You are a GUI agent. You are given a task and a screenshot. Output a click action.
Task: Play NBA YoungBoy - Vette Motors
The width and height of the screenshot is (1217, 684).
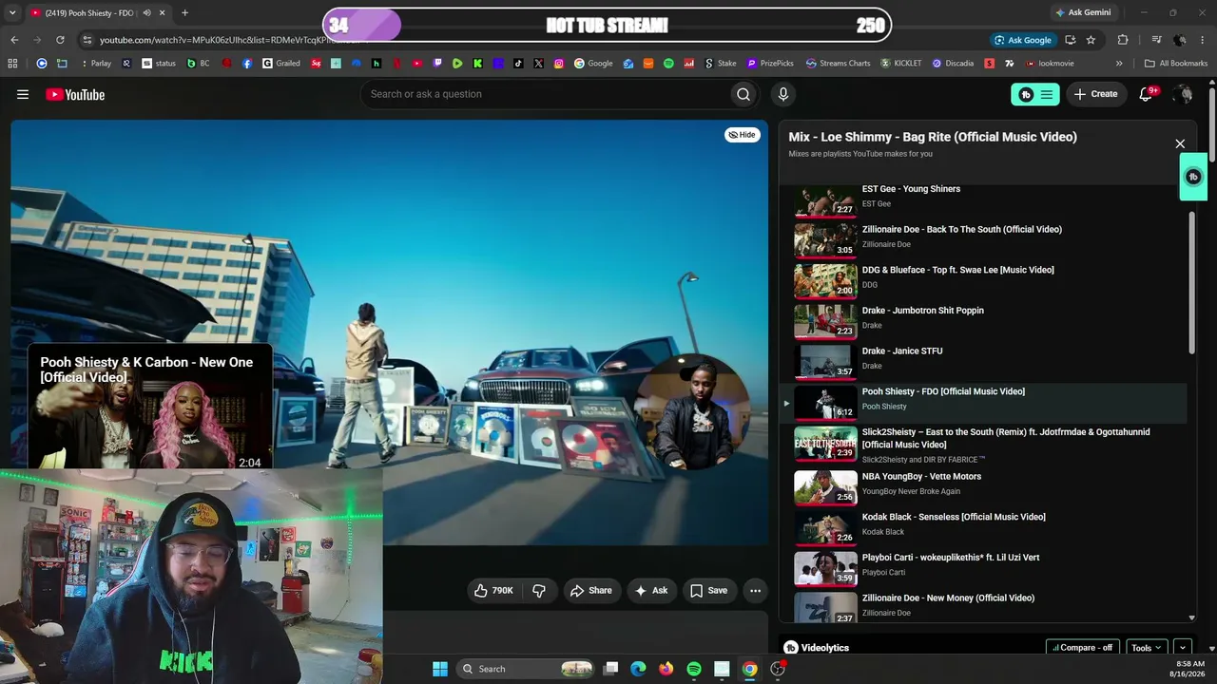tap(984, 487)
